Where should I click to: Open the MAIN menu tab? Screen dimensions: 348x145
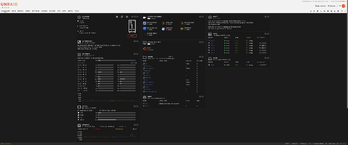[14, 11]
